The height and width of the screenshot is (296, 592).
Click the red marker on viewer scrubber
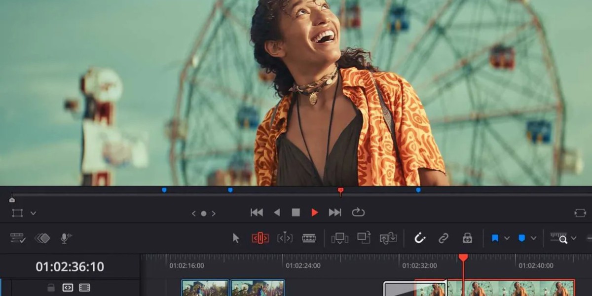click(x=340, y=190)
